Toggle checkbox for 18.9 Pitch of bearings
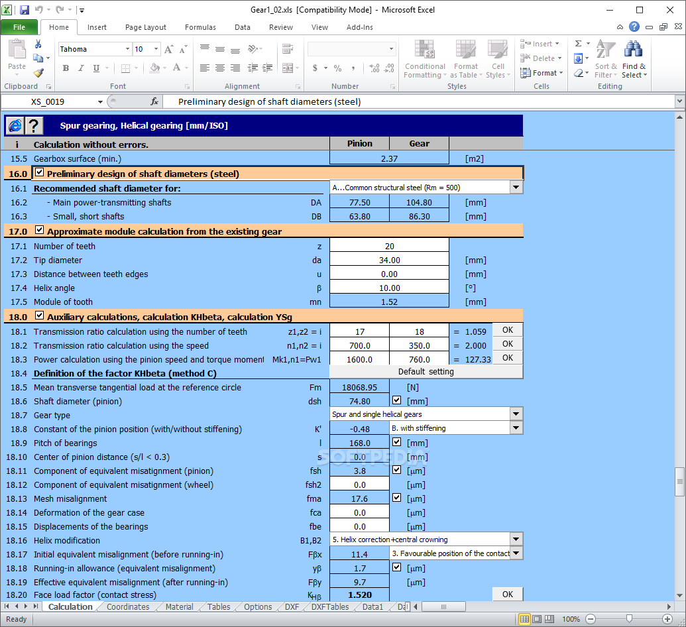The height and width of the screenshot is (627, 686). [397, 442]
